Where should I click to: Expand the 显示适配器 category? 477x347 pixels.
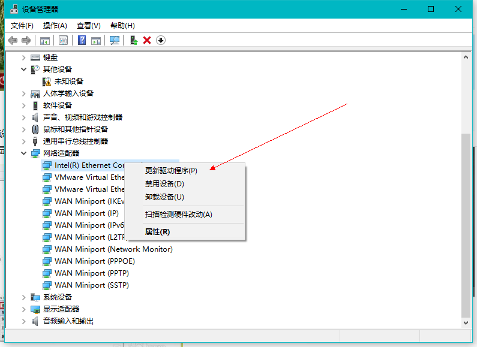coord(24,309)
